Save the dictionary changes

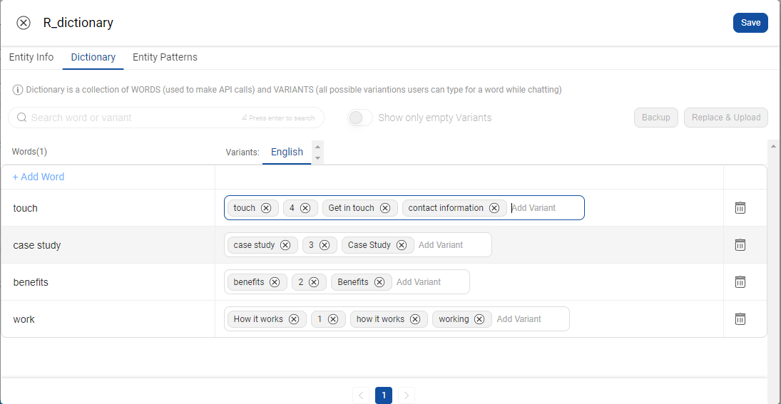750,23
